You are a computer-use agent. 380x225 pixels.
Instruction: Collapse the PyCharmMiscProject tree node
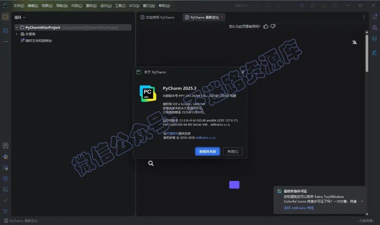[x=17, y=27]
